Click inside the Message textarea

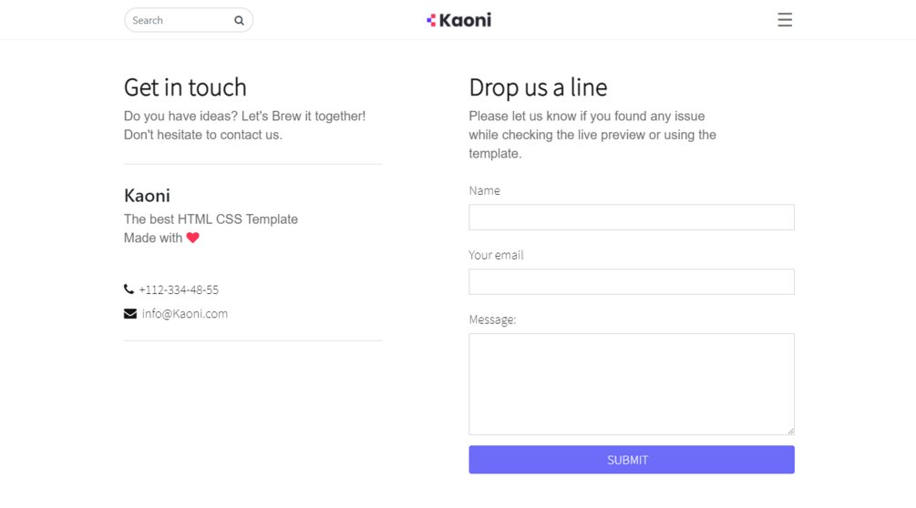[631, 383]
